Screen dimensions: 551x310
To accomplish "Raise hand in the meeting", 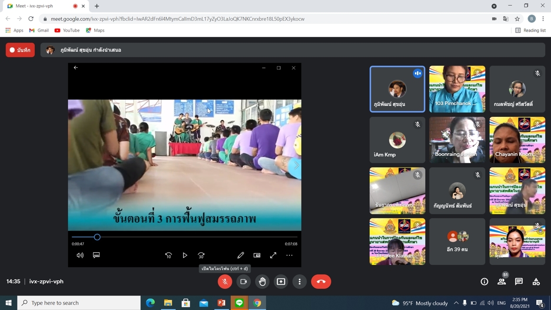I will 262,281.
